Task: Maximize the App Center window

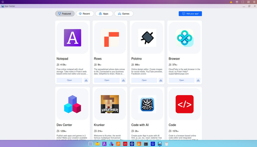Action: point(249,6)
